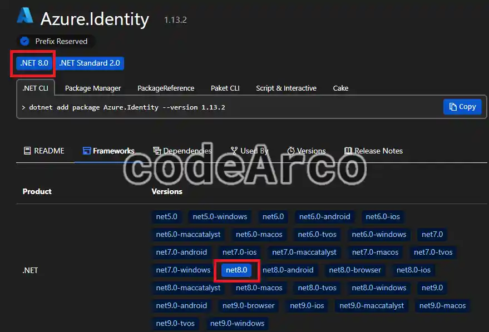489x332 pixels.
Task: Click the net8.0-windows framework tag
Action: [379, 288]
